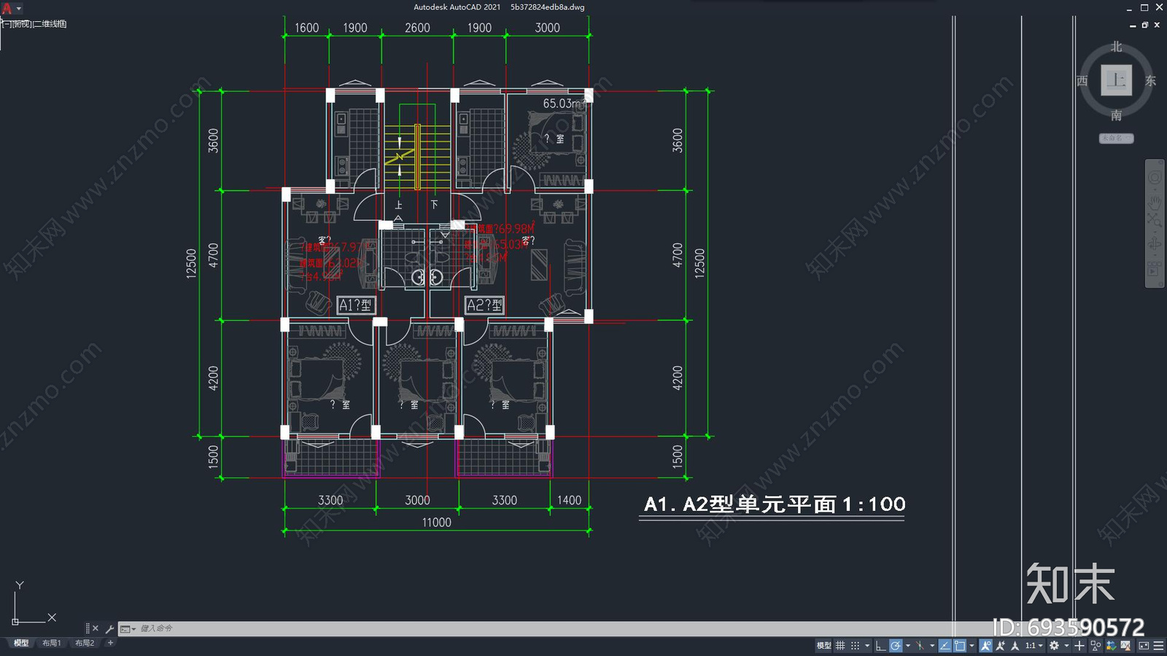Screen dimensions: 1167x656
Task: Toggle snap mode dots icon
Action: coord(855,646)
